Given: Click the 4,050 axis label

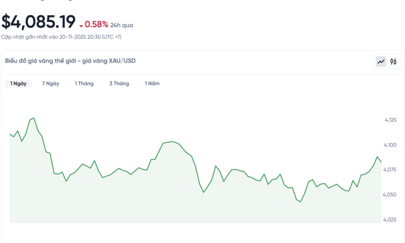Looking at the screenshot, I should coord(390,195).
